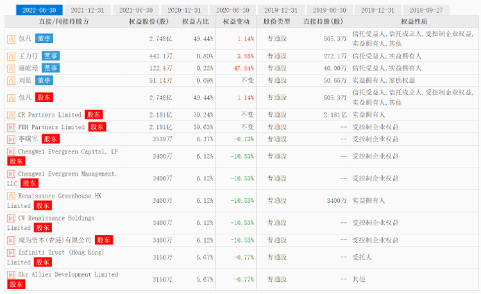Click the direct-holding icon beside CR Partners Limited
Screen dimensions: 481x294
pos(11,115)
